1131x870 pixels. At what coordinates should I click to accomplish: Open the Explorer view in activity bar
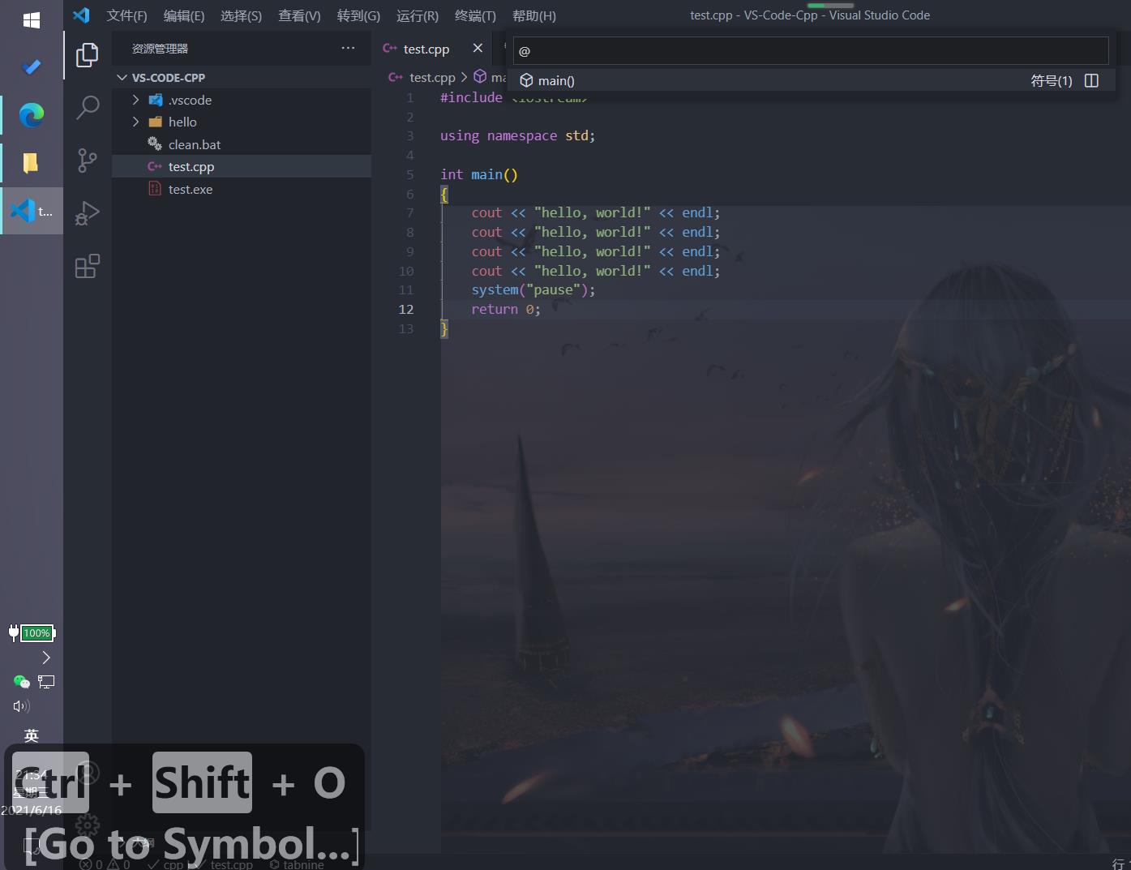pos(88,55)
